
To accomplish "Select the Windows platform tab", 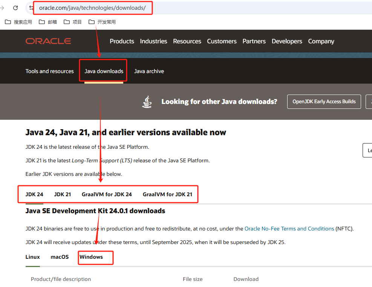I will tap(91, 257).
